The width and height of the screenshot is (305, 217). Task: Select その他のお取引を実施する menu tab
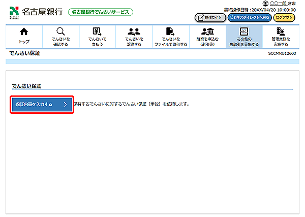(244, 37)
